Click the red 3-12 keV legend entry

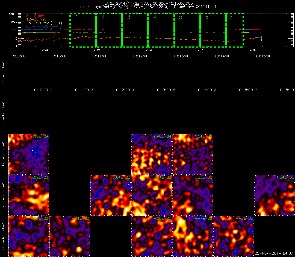click(x=35, y=16)
